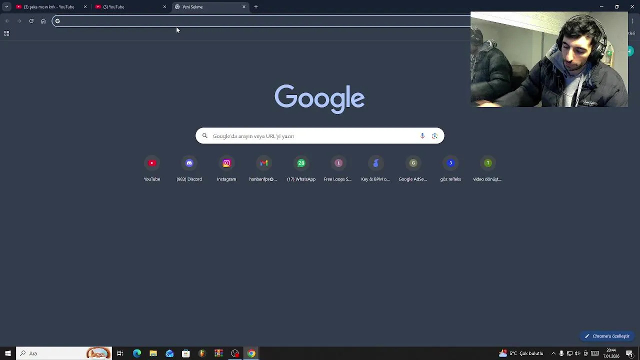Launch Microsoft Edge from taskbar
640x360 pixels.
pos(137,353)
